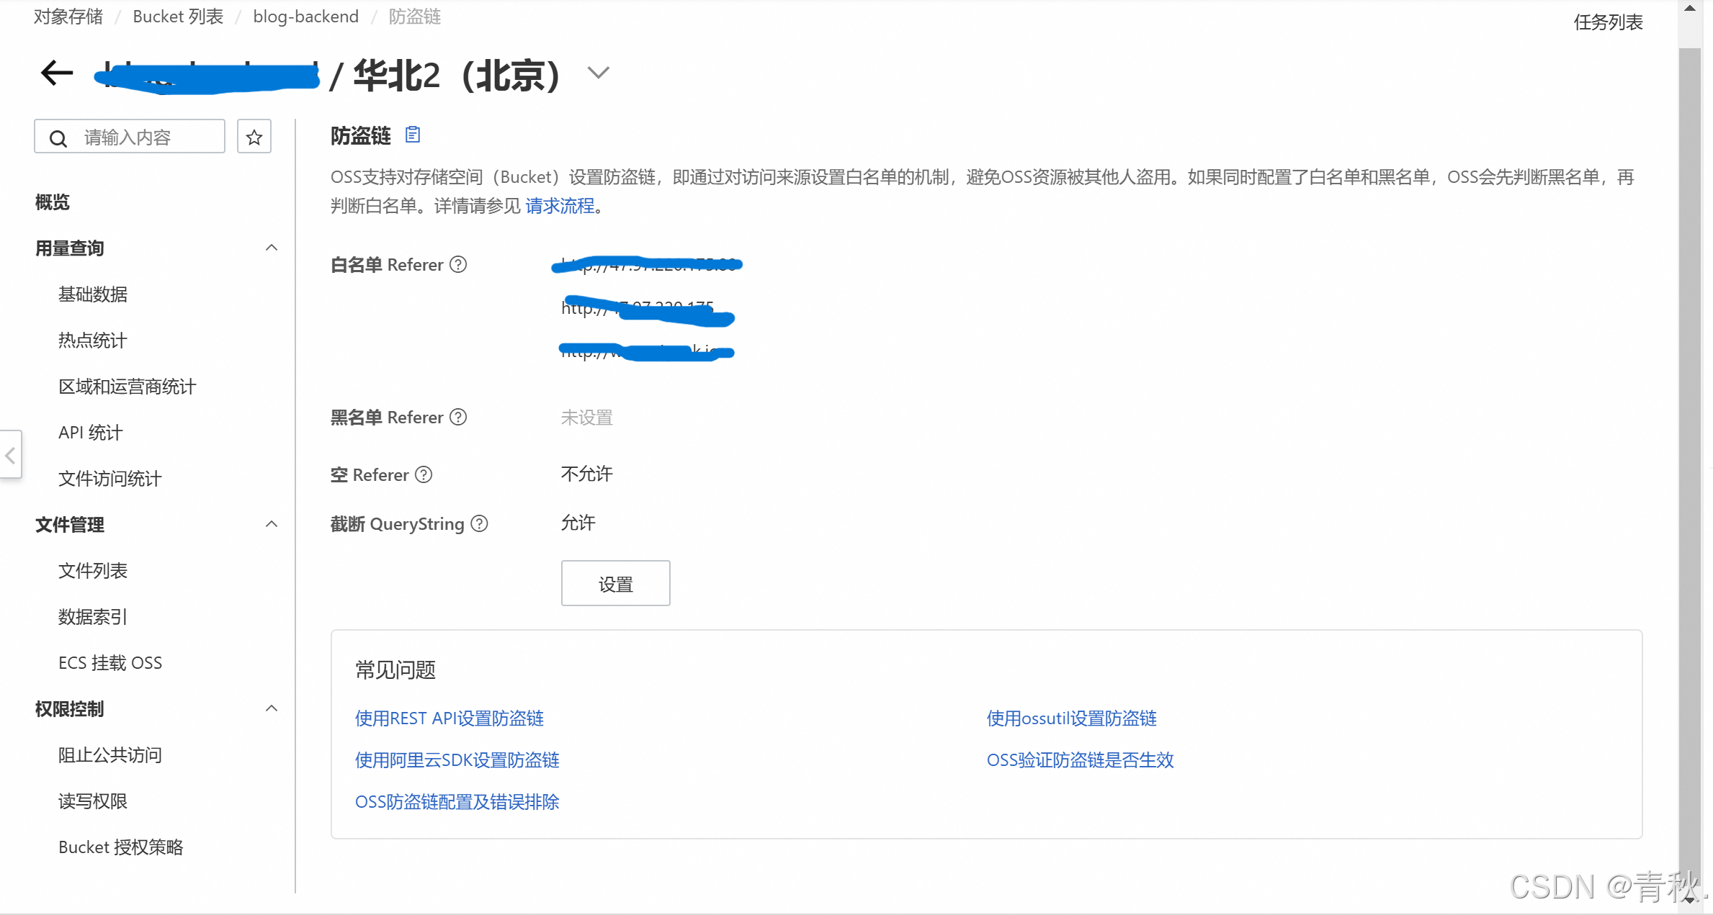Collapse the 文件管理 section
1713x915 pixels.
coord(272,525)
